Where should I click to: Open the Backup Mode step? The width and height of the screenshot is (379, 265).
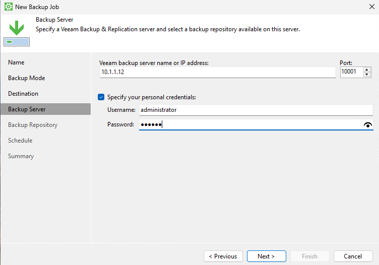(27, 78)
